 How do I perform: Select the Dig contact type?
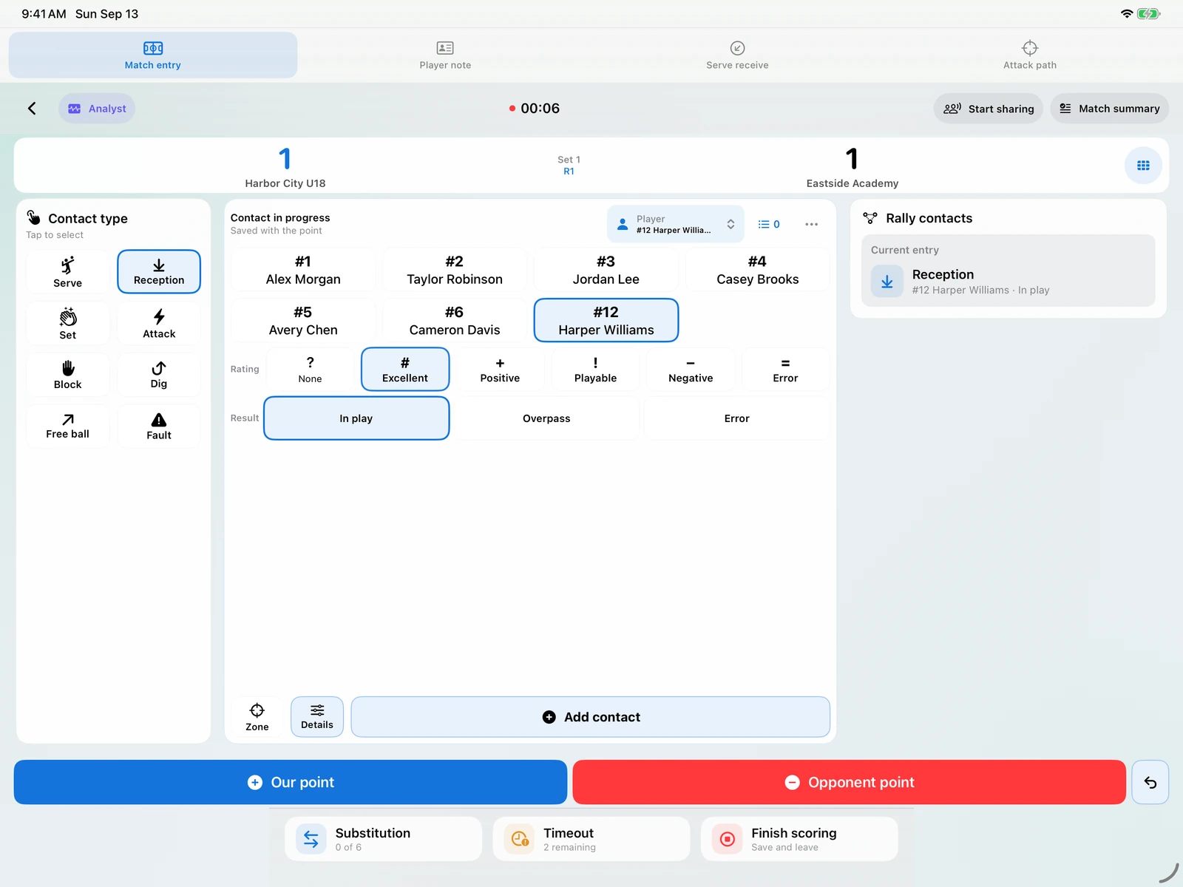[159, 375]
